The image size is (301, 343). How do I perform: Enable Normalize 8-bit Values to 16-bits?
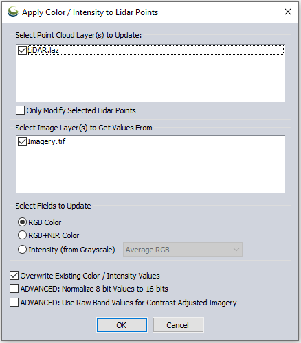click(14, 289)
